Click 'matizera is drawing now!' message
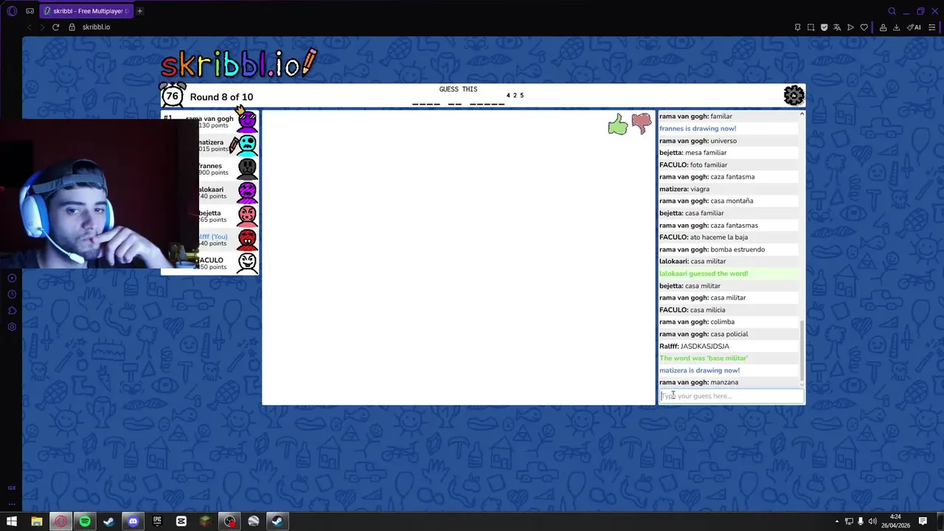 (x=699, y=370)
